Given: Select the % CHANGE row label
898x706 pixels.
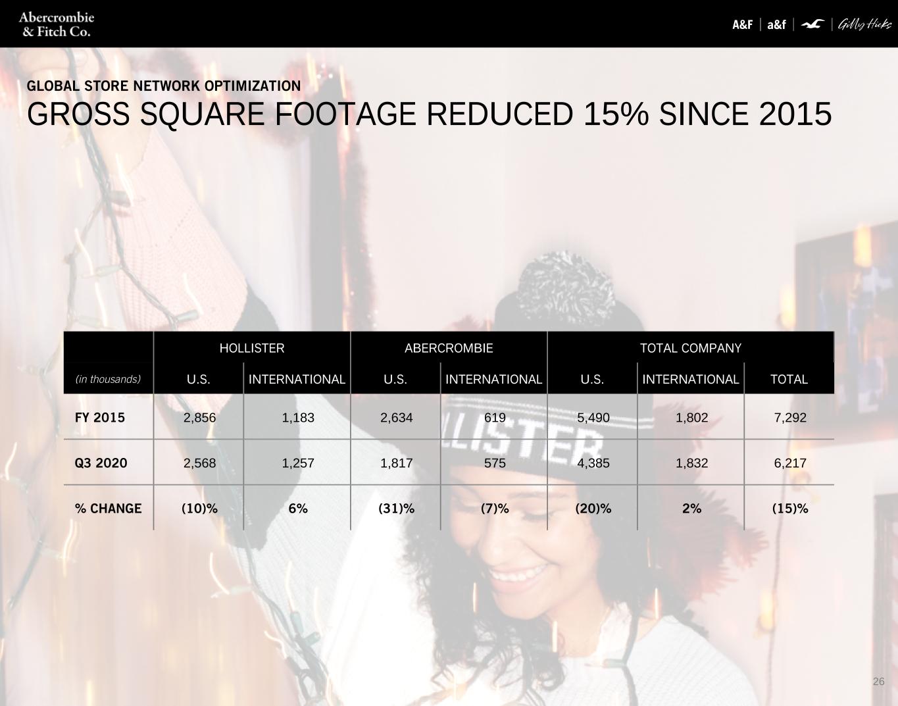Looking at the screenshot, I should click(x=109, y=509).
